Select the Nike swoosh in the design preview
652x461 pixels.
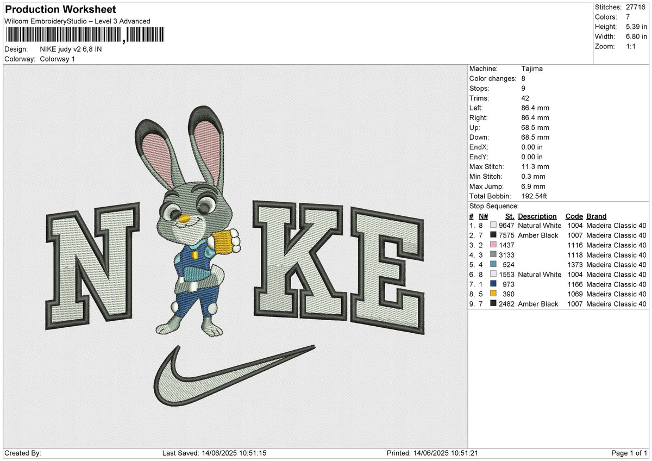click(x=234, y=376)
